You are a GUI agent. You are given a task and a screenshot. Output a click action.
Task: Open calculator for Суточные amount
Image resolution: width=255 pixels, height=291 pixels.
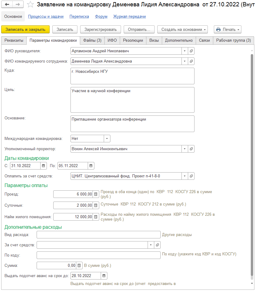click(x=96, y=205)
